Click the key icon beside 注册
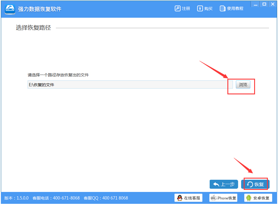 [177, 8]
